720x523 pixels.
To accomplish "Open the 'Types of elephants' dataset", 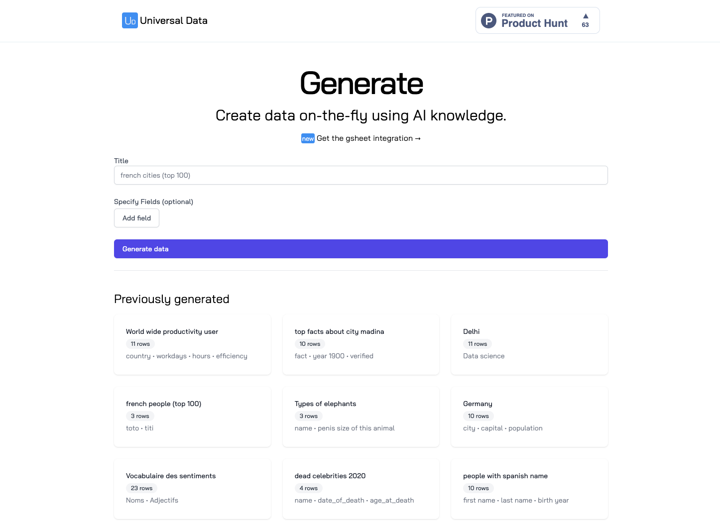I will click(x=360, y=417).
